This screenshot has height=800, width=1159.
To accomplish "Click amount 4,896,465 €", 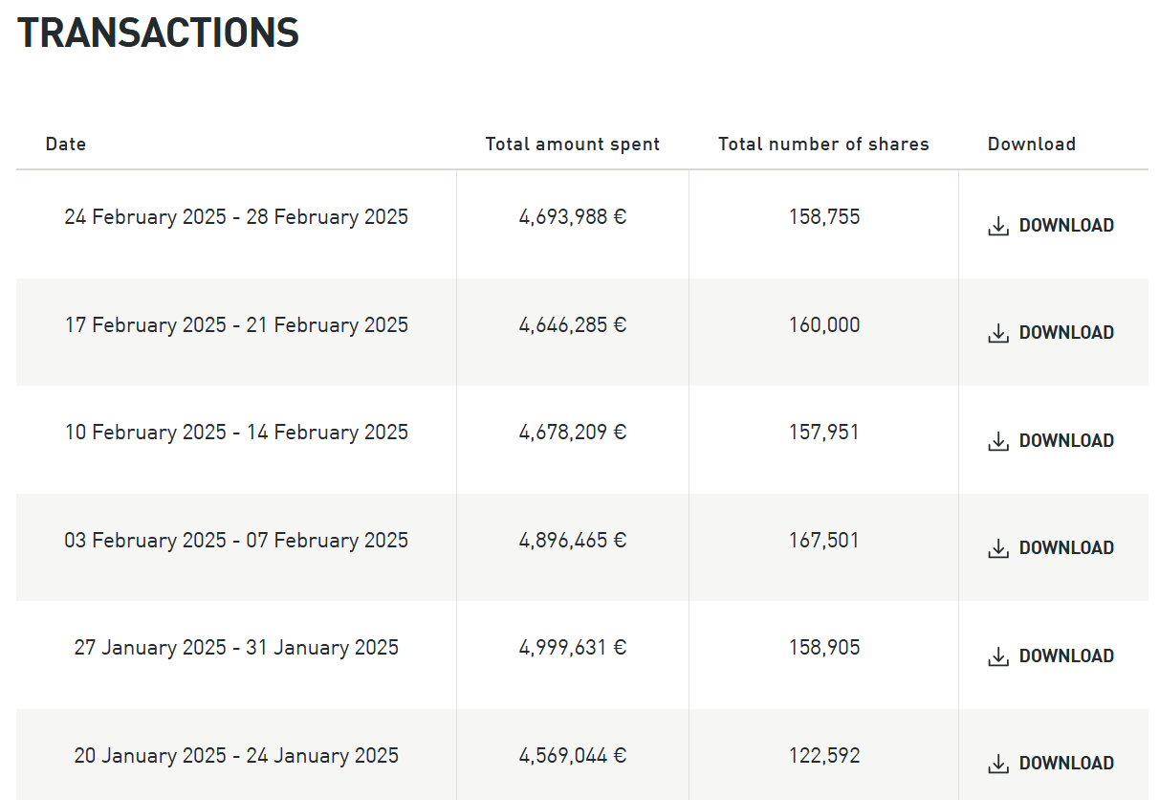I will 573,541.
